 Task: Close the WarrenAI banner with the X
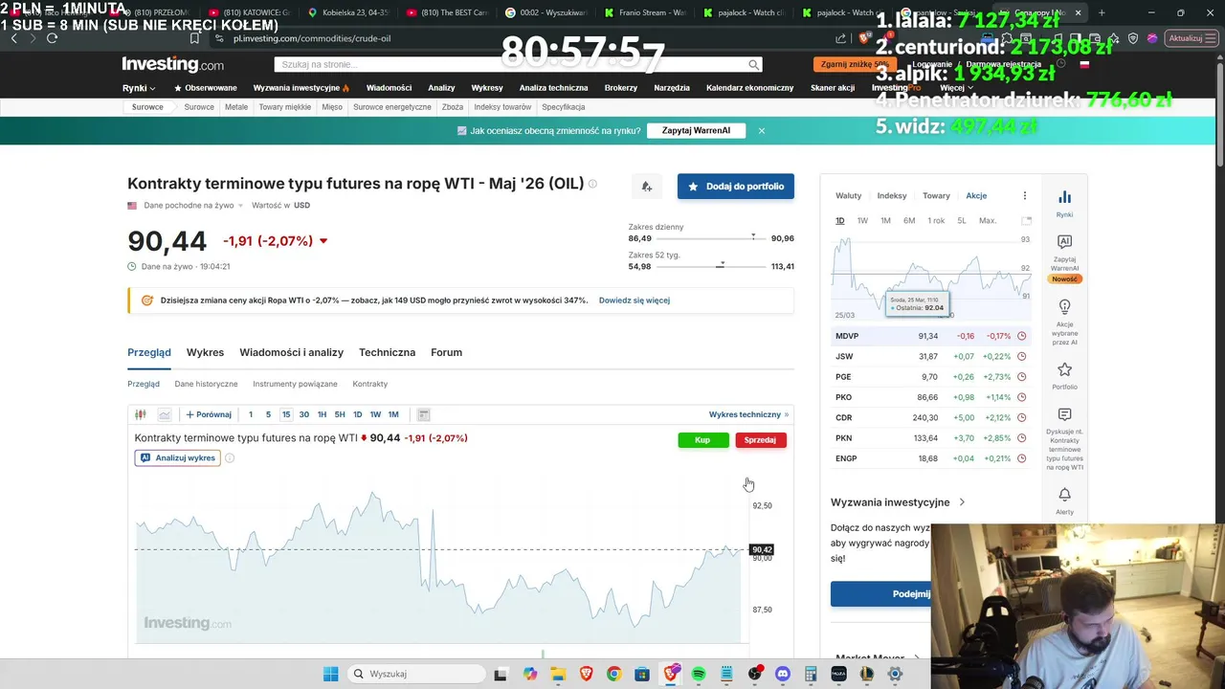[x=762, y=130]
